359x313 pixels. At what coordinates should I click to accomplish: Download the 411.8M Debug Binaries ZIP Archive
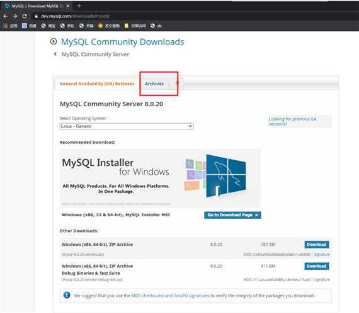(x=317, y=266)
